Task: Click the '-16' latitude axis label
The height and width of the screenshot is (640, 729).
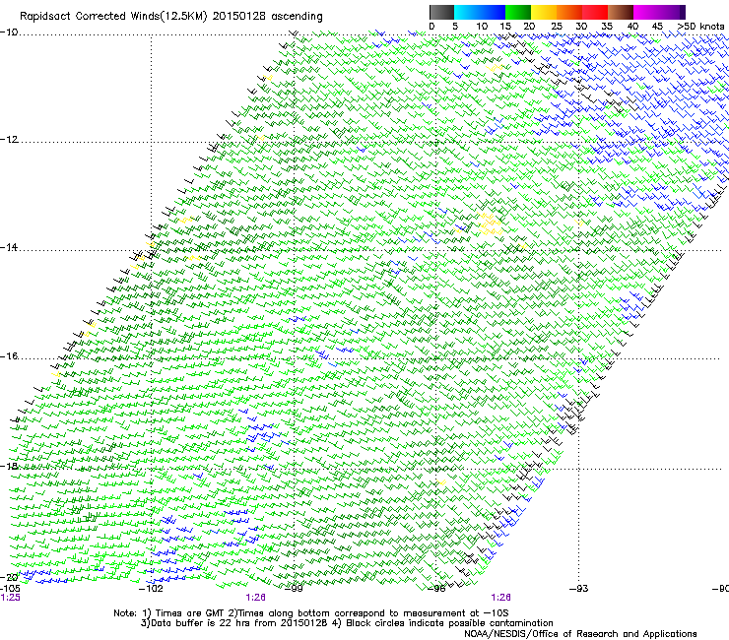Action: [x=9, y=356]
